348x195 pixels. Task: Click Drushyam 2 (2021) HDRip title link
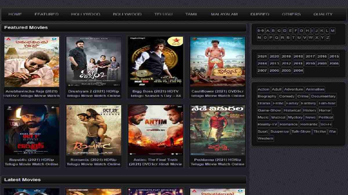(93, 93)
